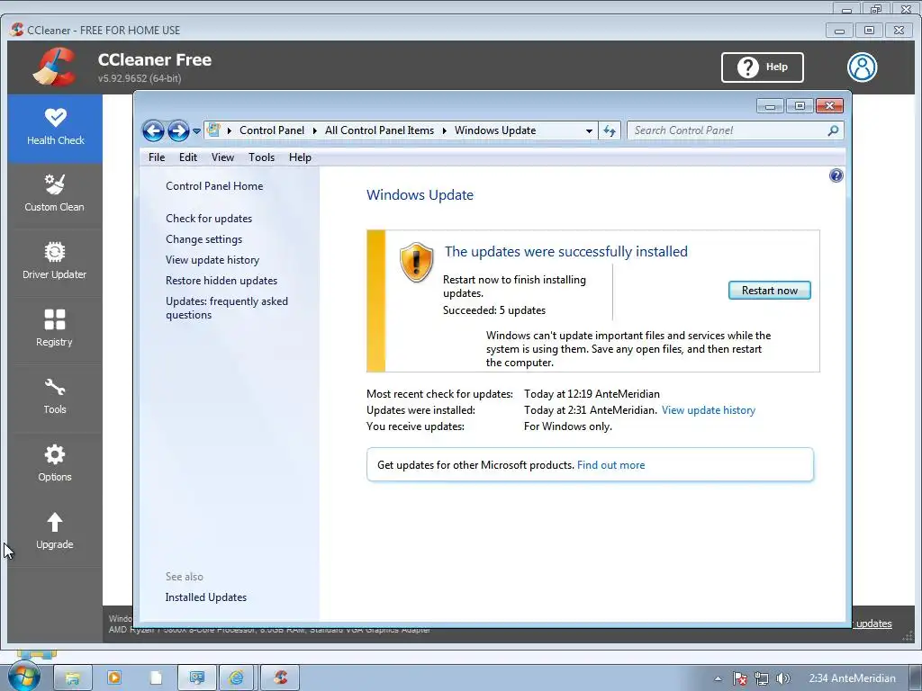Refresh the Windows Update page
Screen dimensions: 922x691
610,130
